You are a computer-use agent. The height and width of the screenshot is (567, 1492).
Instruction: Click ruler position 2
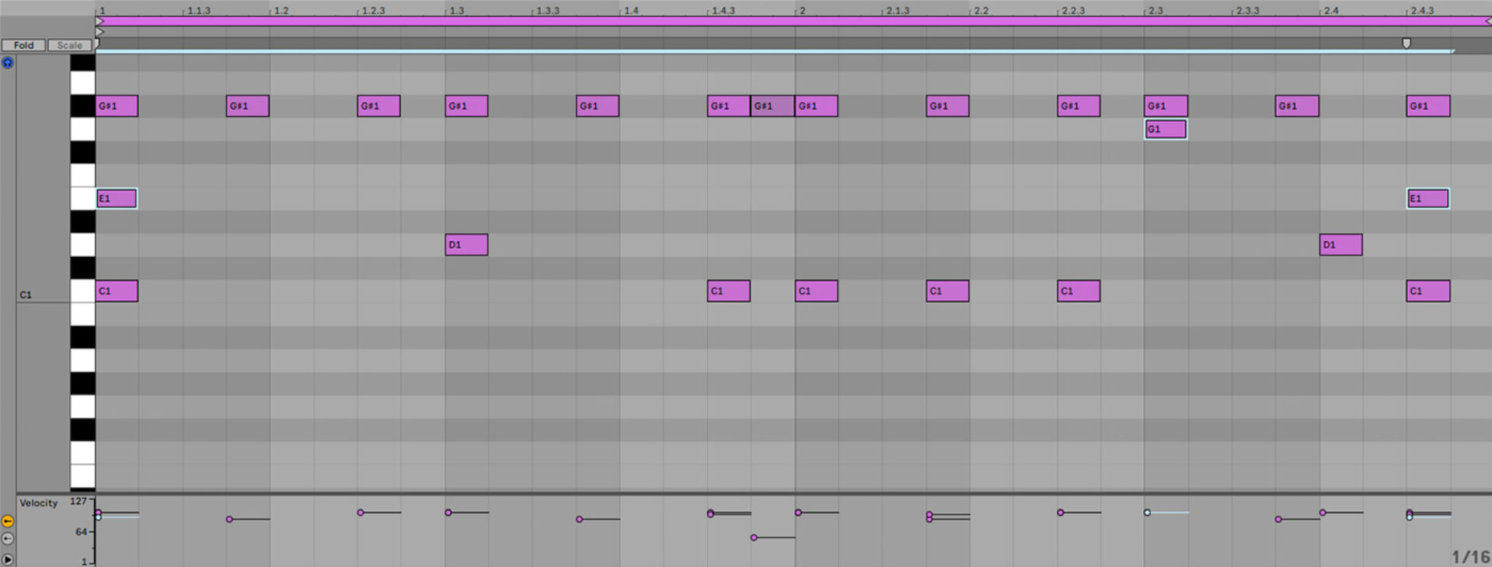(x=803, y=11)
